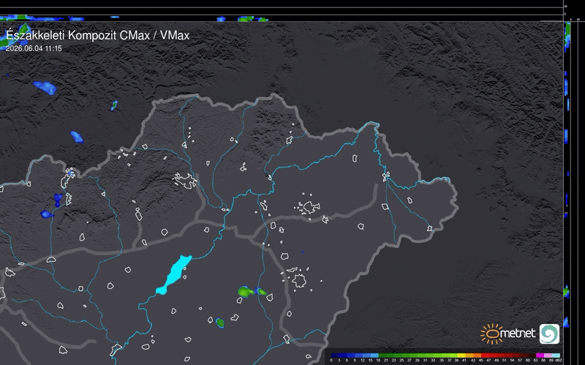Viewport: 585px width, 365px height.
Task: Click the yellow segment of dBZ scale
Action: [461, 355]
